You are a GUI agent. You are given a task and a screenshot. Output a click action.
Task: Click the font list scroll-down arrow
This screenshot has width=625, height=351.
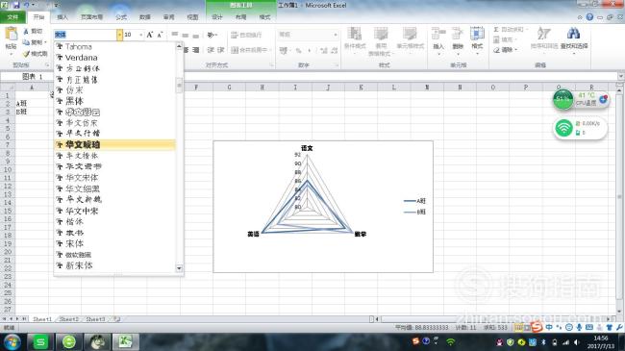[179, 268]
